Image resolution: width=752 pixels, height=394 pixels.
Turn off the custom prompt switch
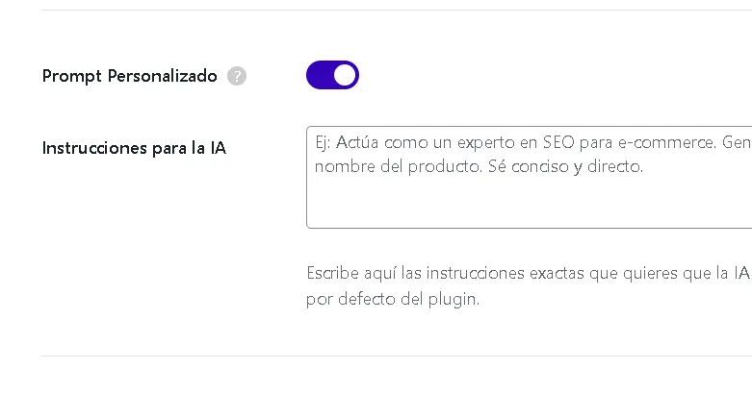[x=332, y=75]
